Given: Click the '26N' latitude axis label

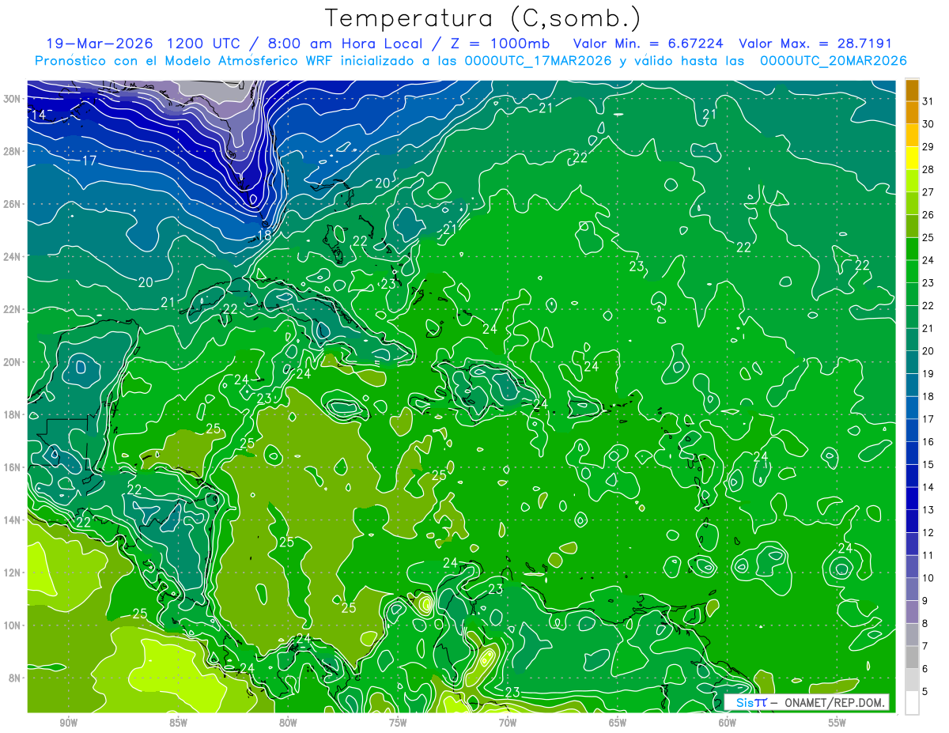Looking at the screenshot, I should 13,204.
